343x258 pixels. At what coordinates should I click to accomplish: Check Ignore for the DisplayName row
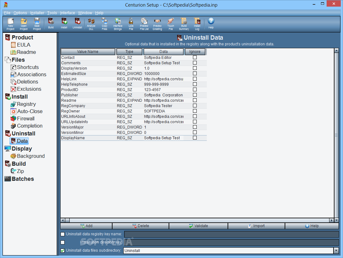pos(195,138)
